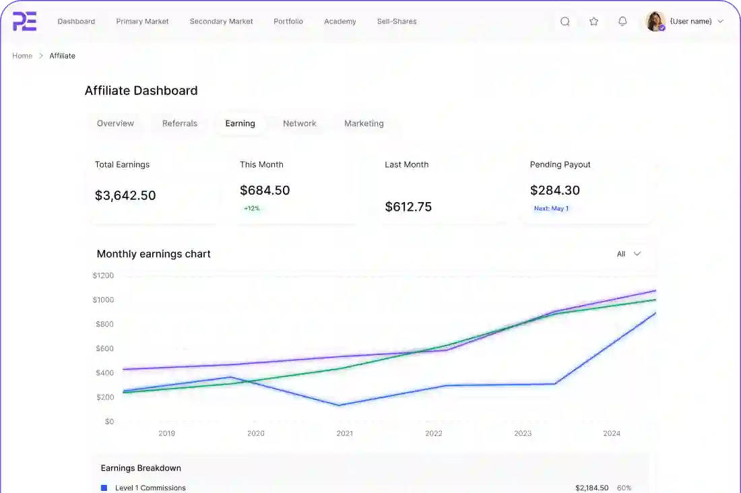Click the user avatar picture

click(x=656, y=22)
